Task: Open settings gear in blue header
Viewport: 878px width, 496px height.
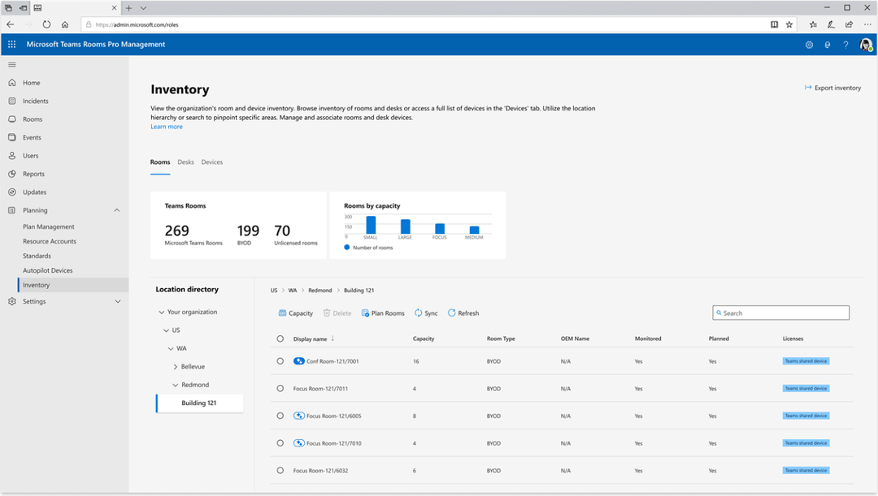Action: (x=809, y=45)
